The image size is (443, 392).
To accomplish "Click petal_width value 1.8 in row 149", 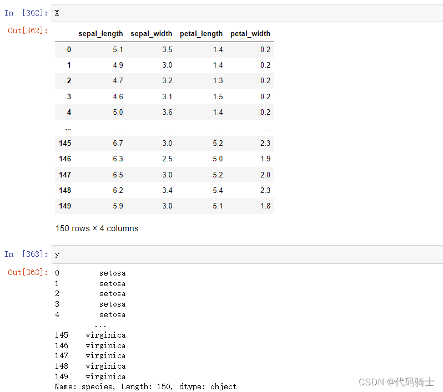I will coord(265,206).
